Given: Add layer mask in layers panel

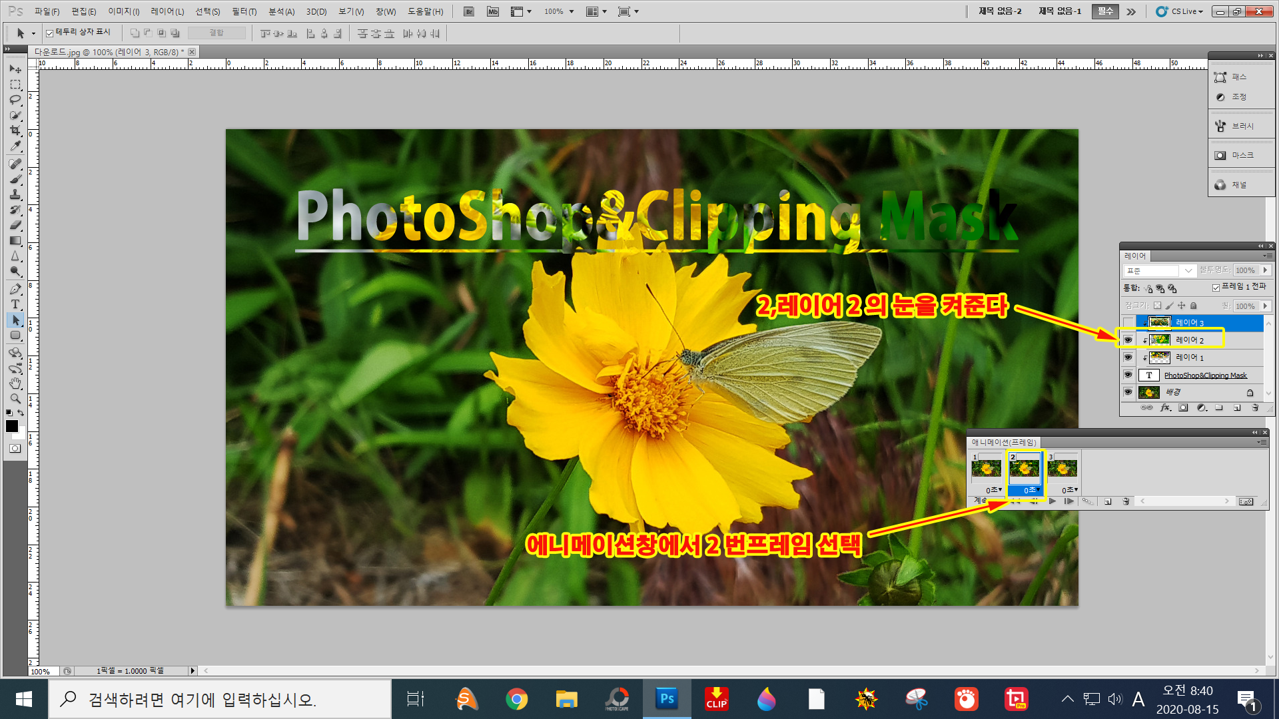Looking at the screenshot, I should coord(1184,408).
